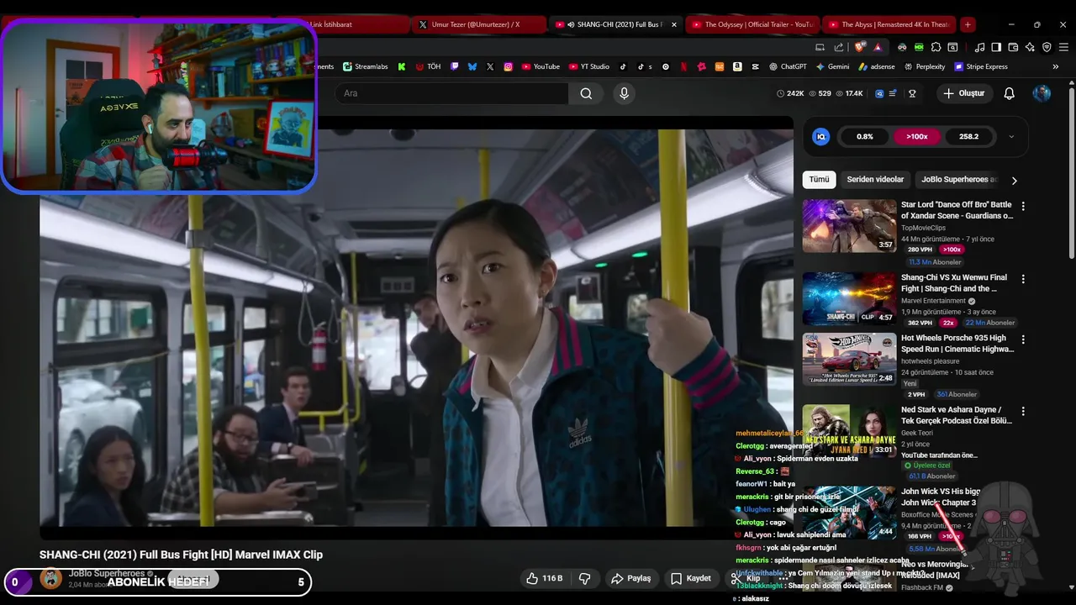
Task: Open the Twitch bookmark icon
Action: point(455,66)
